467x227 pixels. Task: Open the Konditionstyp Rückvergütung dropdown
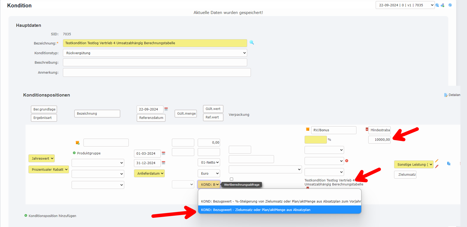[x=155, y=53]
